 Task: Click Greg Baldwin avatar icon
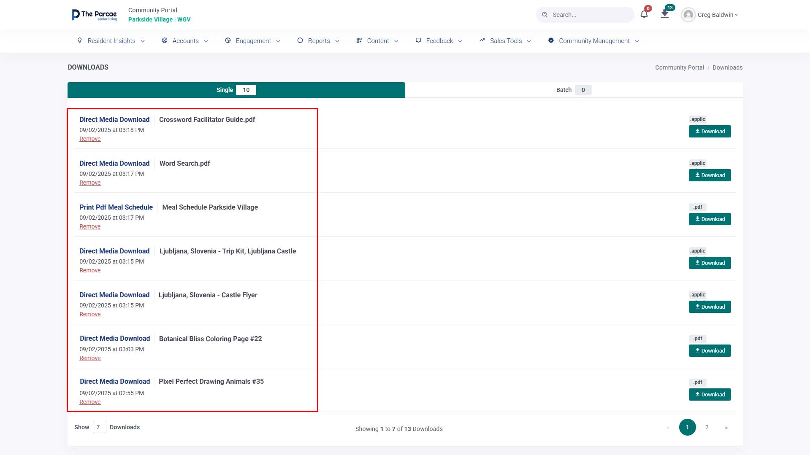(x=688, y=15)
